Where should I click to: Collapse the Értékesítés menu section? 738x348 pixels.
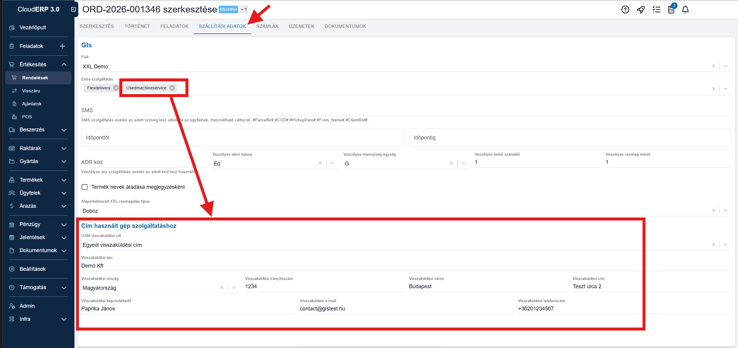(x=64, y=65)
